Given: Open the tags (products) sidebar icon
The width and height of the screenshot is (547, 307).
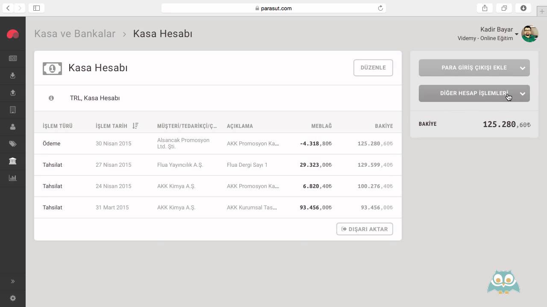Looking at the screenshot, I should [x=13, y=144].
